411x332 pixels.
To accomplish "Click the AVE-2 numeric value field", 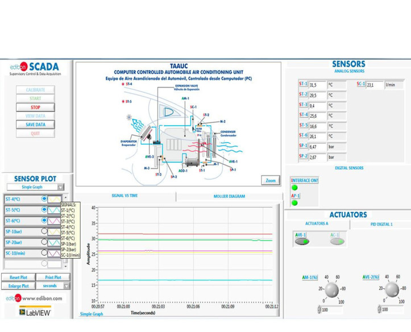I will point(392,309).
